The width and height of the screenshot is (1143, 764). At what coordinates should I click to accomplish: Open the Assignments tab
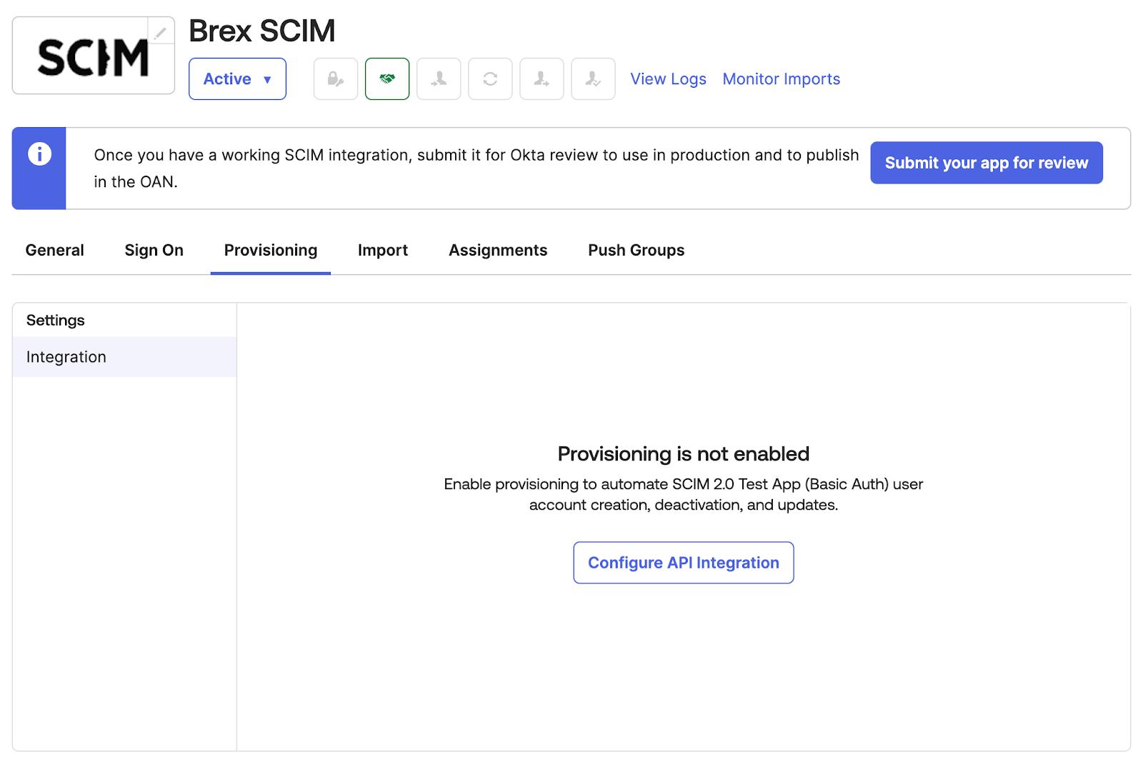click(x=498, y=251)
